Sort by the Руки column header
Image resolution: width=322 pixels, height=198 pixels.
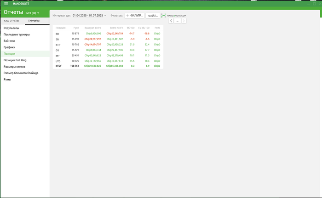tap(76, 28)
